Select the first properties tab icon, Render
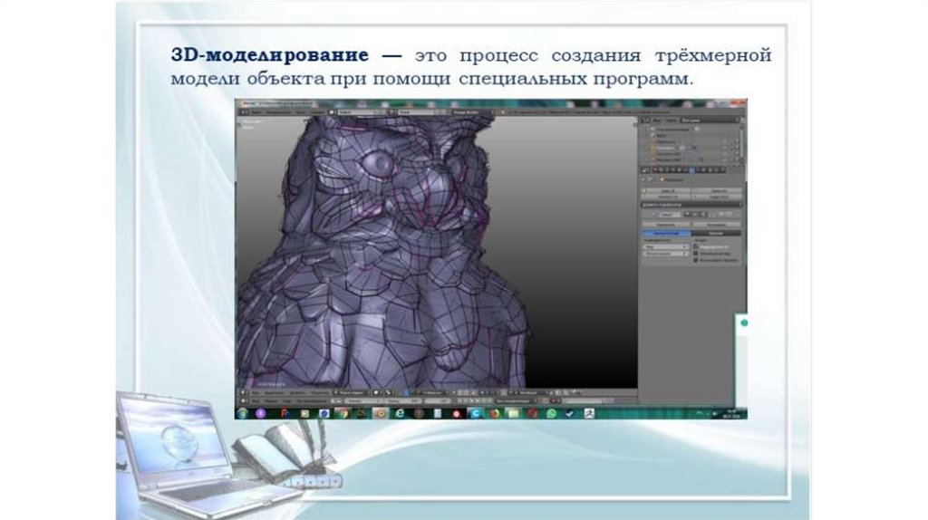The image size is (928, 520). coord(656,170)
